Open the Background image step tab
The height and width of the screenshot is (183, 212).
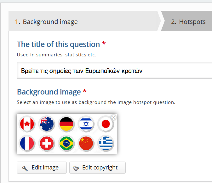83,21
